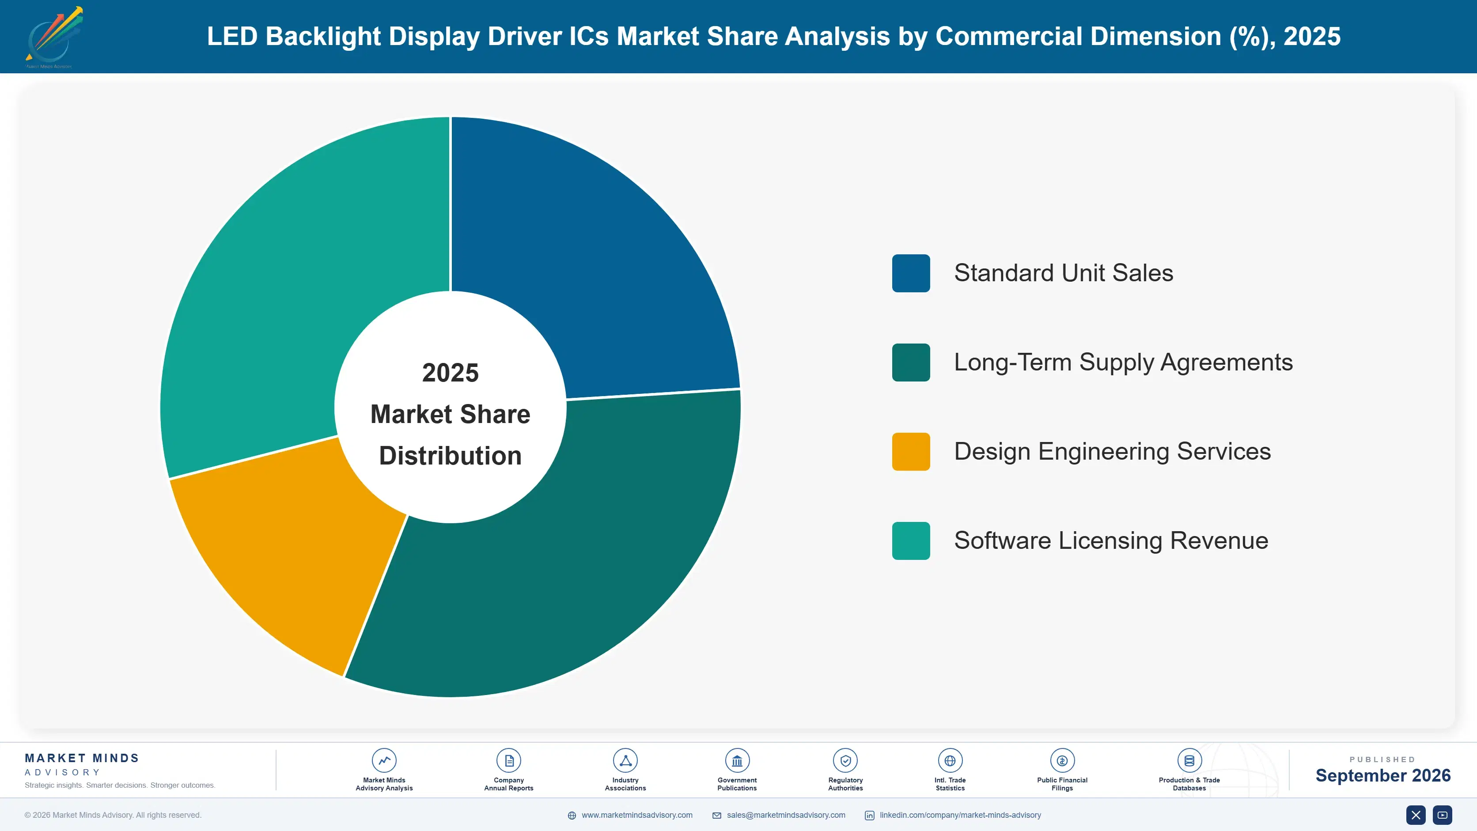The image size is (1477, 831).
Task: Open www.marketmindsadvisory.com link
Action: coord(637,815)
